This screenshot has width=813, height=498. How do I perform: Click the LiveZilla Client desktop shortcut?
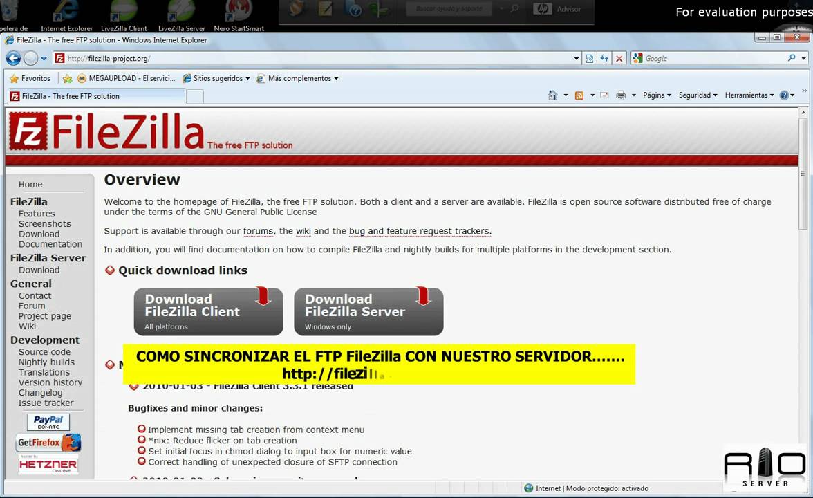[124, 17]
